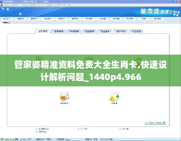
Task: Open the 窗口 menu
Action: [x=69, y=5]
